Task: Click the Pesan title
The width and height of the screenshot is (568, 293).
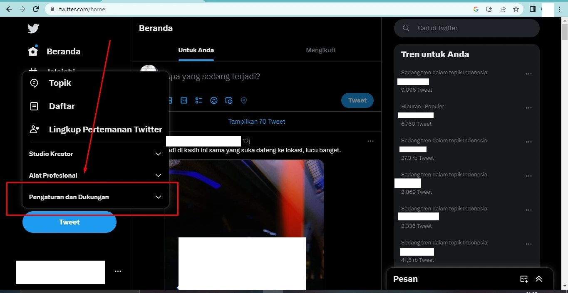Action: point(405,279)
